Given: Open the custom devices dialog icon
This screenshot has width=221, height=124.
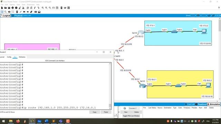Looking at the screenshot, I should tap(57, 8).
